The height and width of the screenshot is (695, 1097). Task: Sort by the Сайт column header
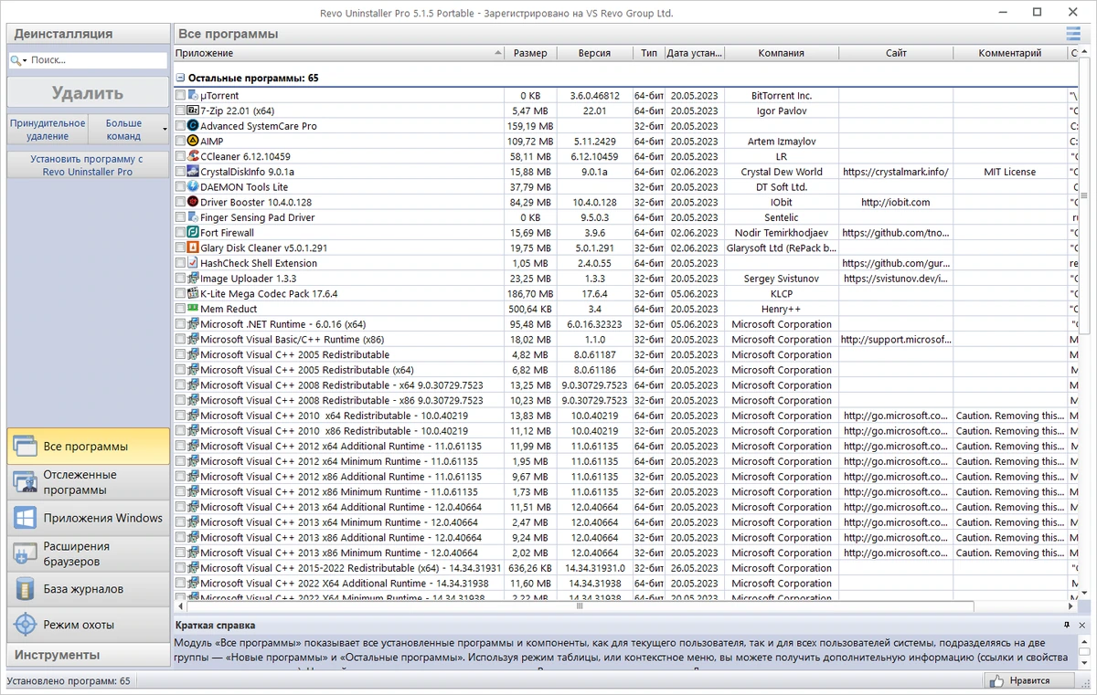(x=896, y=53)
